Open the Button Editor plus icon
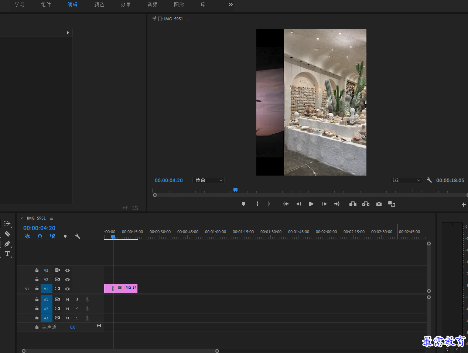The image size is (468, 353). point(464,204)
